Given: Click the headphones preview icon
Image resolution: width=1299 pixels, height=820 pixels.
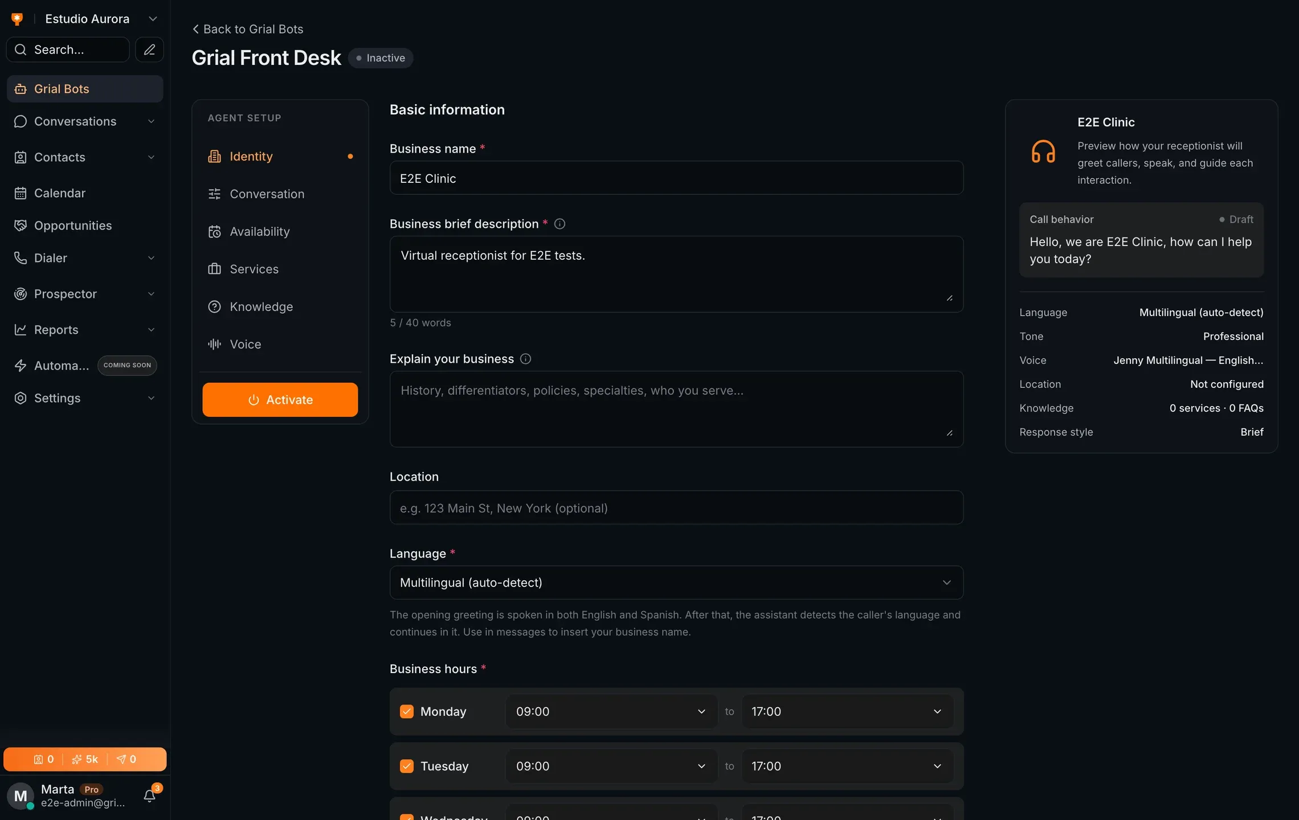Looking at the screenshot, I should [x=1043, y=151].
